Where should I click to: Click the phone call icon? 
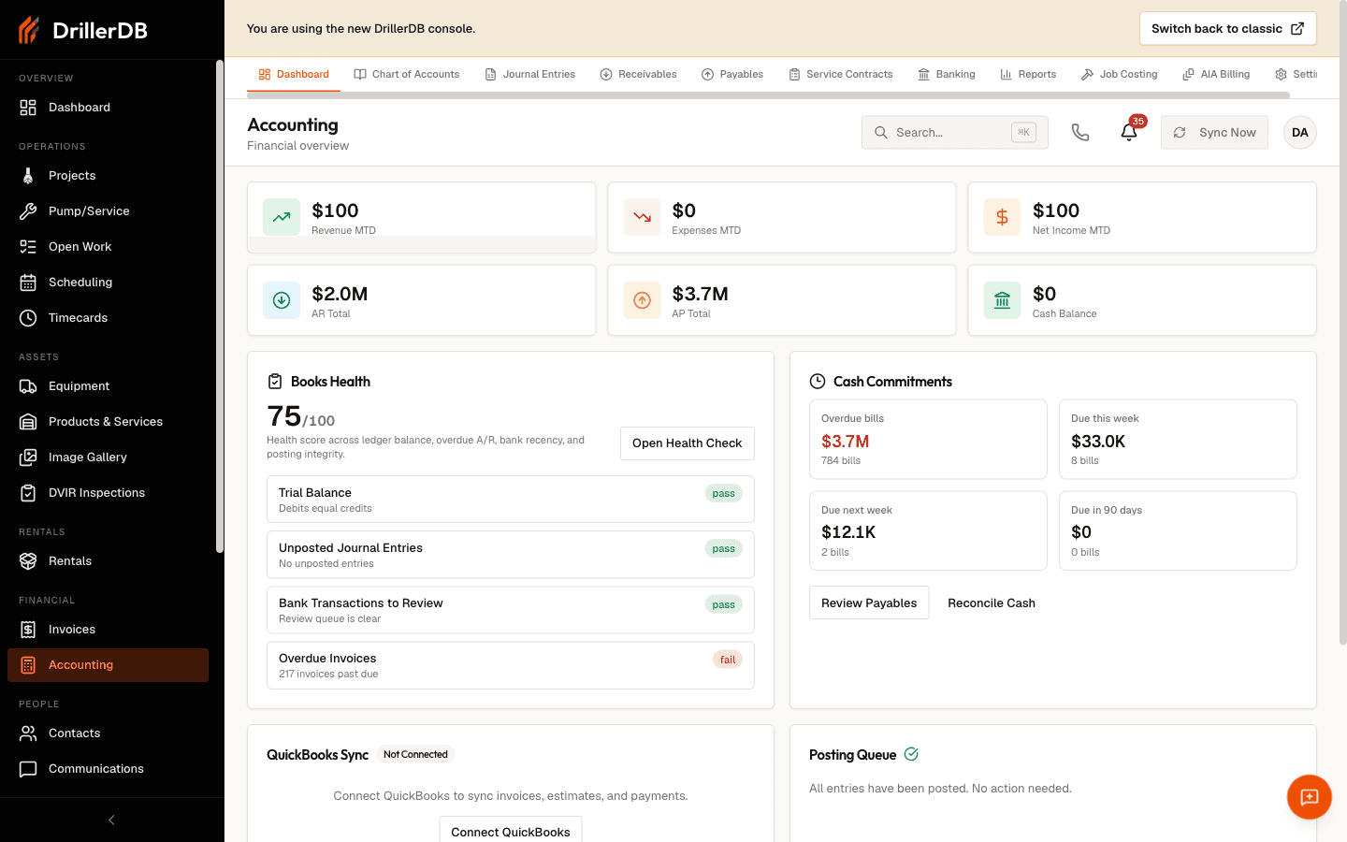tap(1080, 133)
